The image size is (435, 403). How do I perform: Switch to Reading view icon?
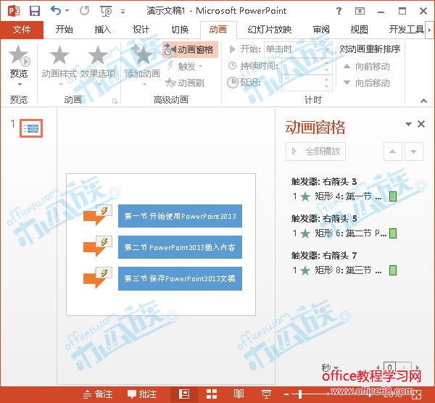pyautogui.click(x=239, y=394)
